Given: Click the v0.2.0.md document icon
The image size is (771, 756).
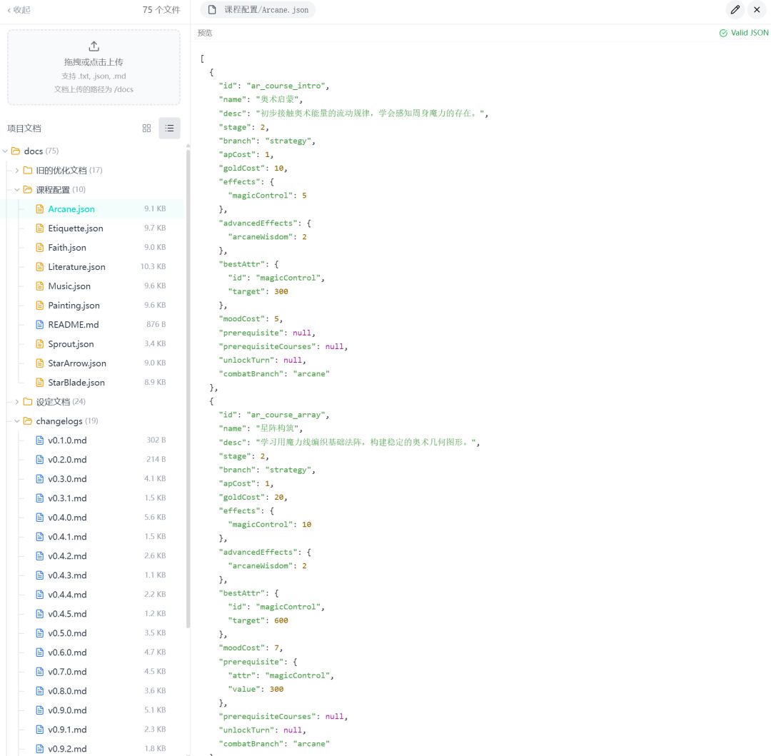Looking at the screenshot, I should click(40, 459).
